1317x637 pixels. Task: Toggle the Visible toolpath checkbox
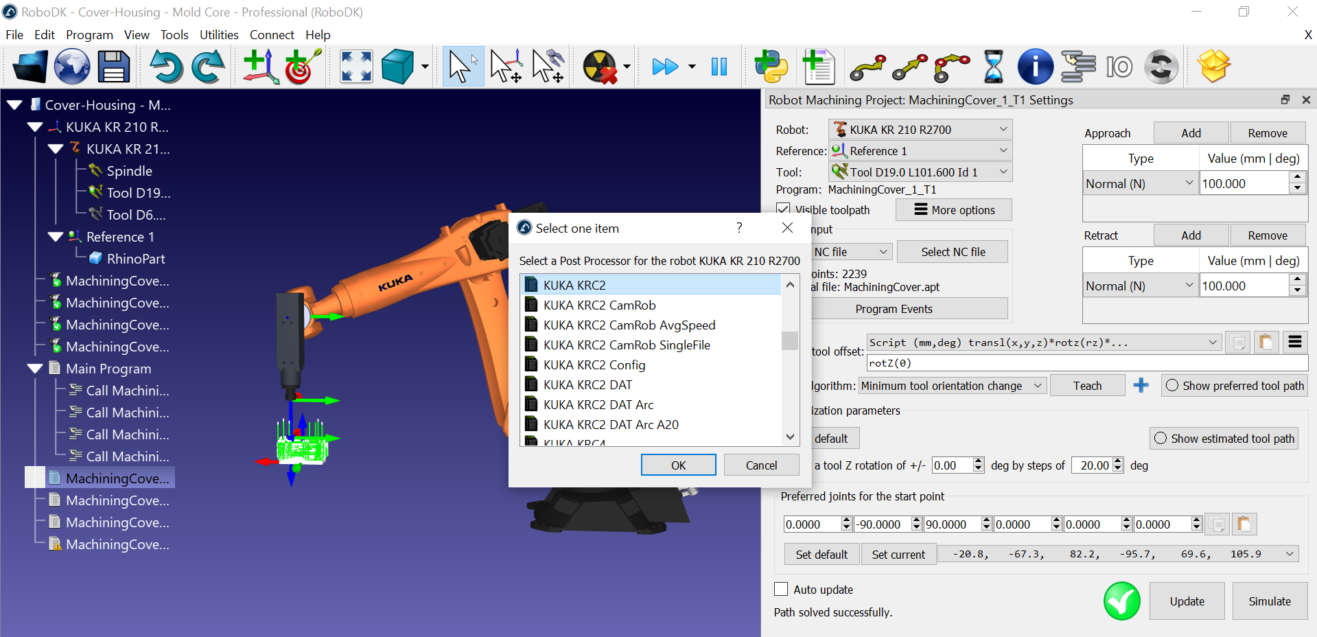(x=784, y=210)
